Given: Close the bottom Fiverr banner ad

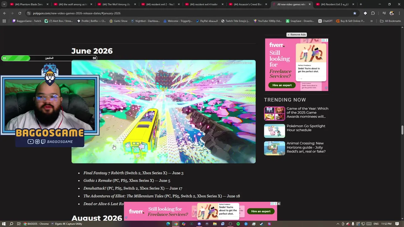Looking at the screenshot, I should click(x=279, y=204).
